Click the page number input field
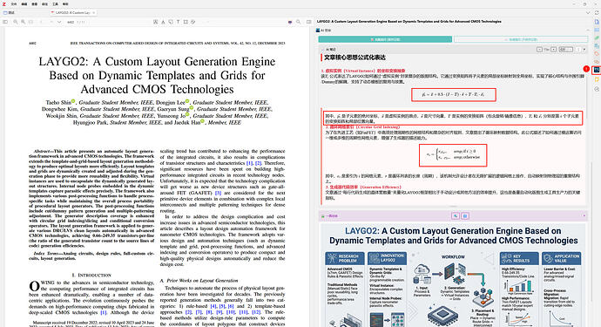The image size is (601, 327). click(71, 23)
